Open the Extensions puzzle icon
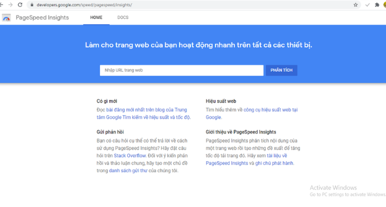 377,4
